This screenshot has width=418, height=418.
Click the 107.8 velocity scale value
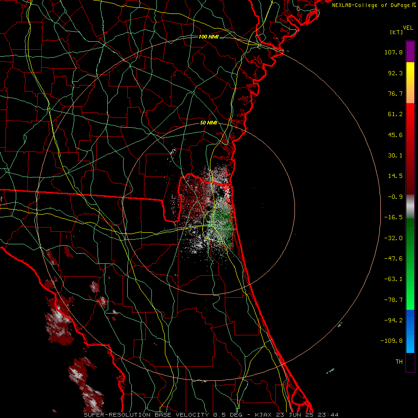(x=393, y=52)
